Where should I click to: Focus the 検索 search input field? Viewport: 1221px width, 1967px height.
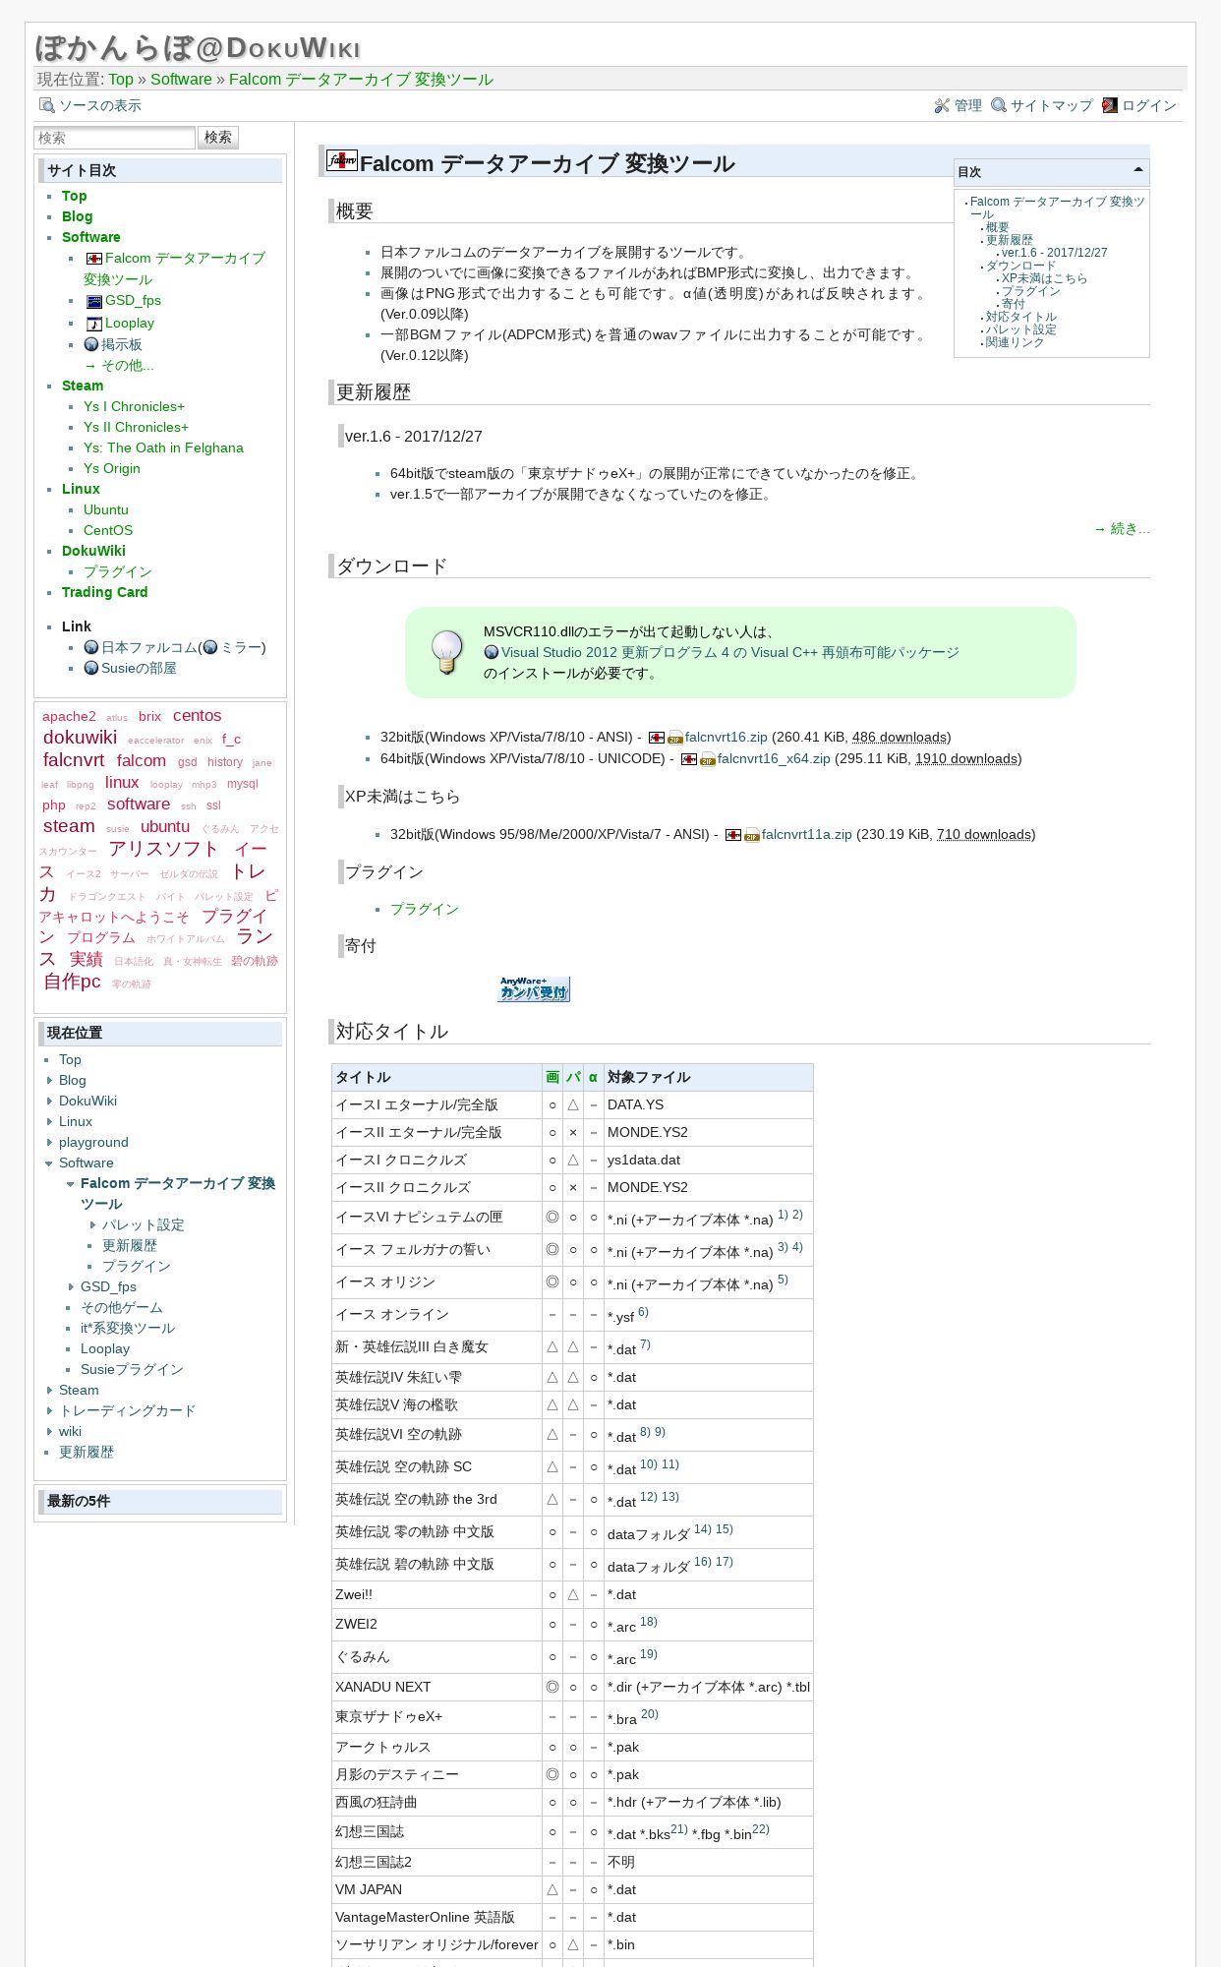click(x=114, y=138)
